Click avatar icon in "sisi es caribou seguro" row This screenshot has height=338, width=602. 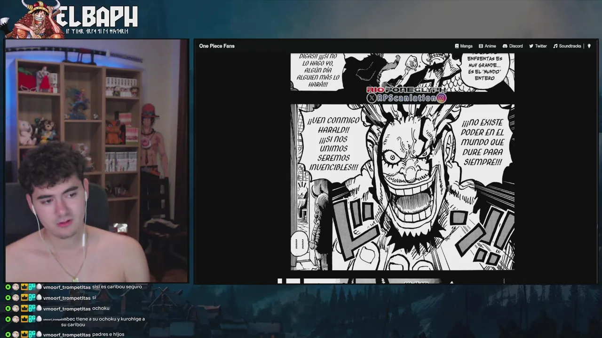(16, 287)
